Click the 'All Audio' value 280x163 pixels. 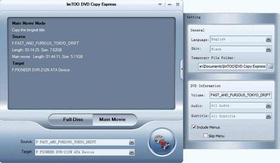220,106
